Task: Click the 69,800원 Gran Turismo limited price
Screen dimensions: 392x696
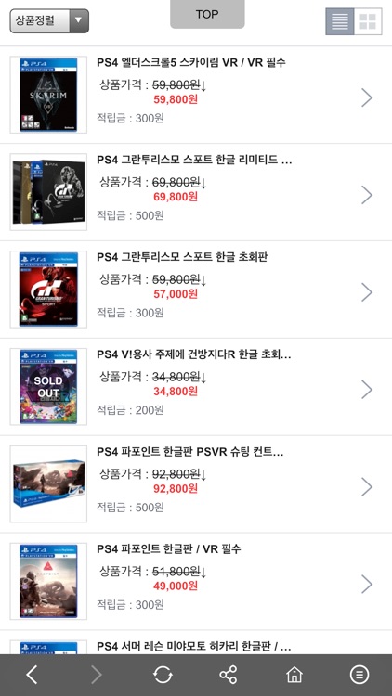Action: (x=176, y=197)
